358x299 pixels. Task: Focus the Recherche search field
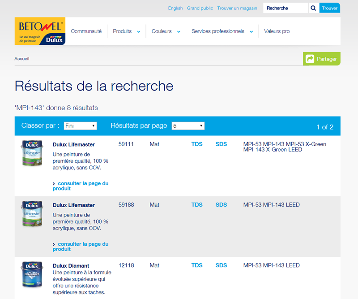click(x=286, y=8)
